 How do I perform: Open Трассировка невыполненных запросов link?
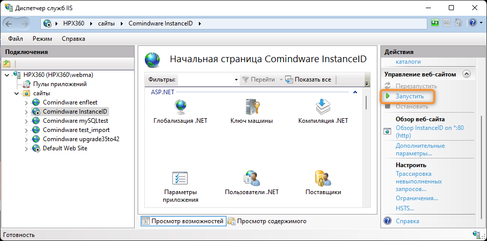coord(419,181)
